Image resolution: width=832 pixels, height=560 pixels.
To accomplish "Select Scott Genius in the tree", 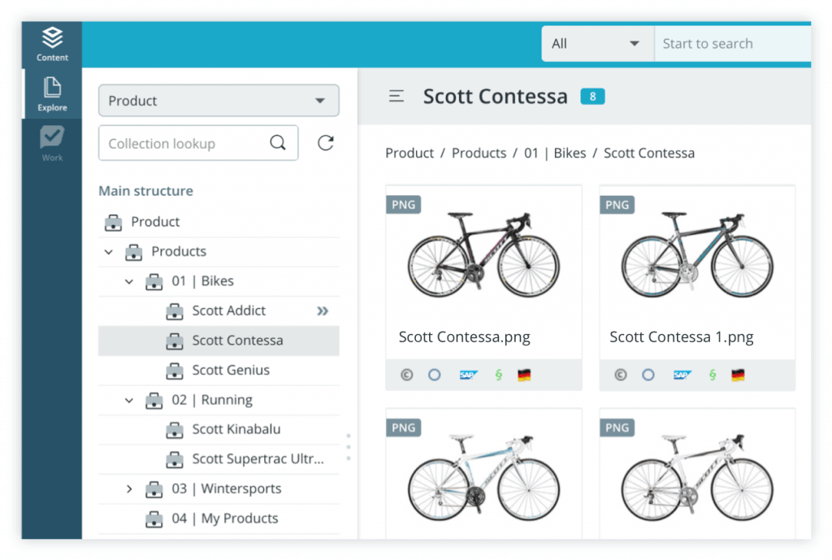I will coord(231,370).
